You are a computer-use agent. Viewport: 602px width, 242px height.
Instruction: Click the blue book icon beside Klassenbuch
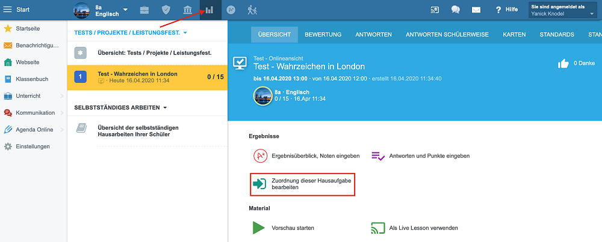[8, 79]
